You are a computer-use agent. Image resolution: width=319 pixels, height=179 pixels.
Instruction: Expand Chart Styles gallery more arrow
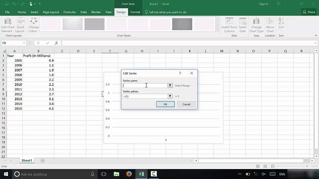217,30
